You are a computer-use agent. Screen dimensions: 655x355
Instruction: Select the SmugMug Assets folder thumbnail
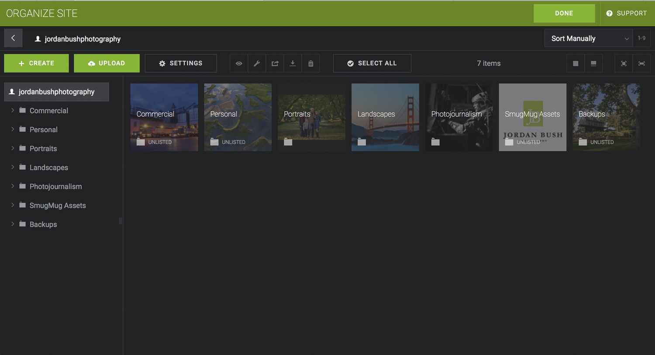tap(533, 117)
